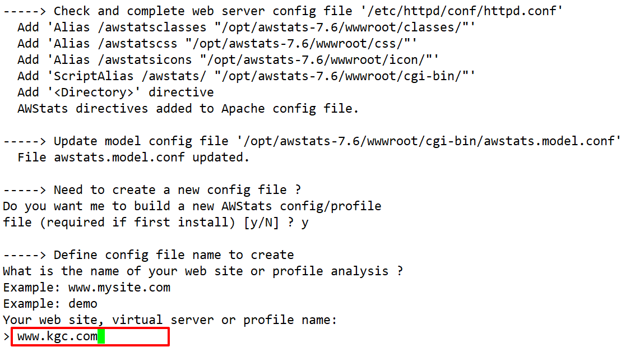Click the 'Example: demo' line
The image size is (635, 347).
(50, 304)
